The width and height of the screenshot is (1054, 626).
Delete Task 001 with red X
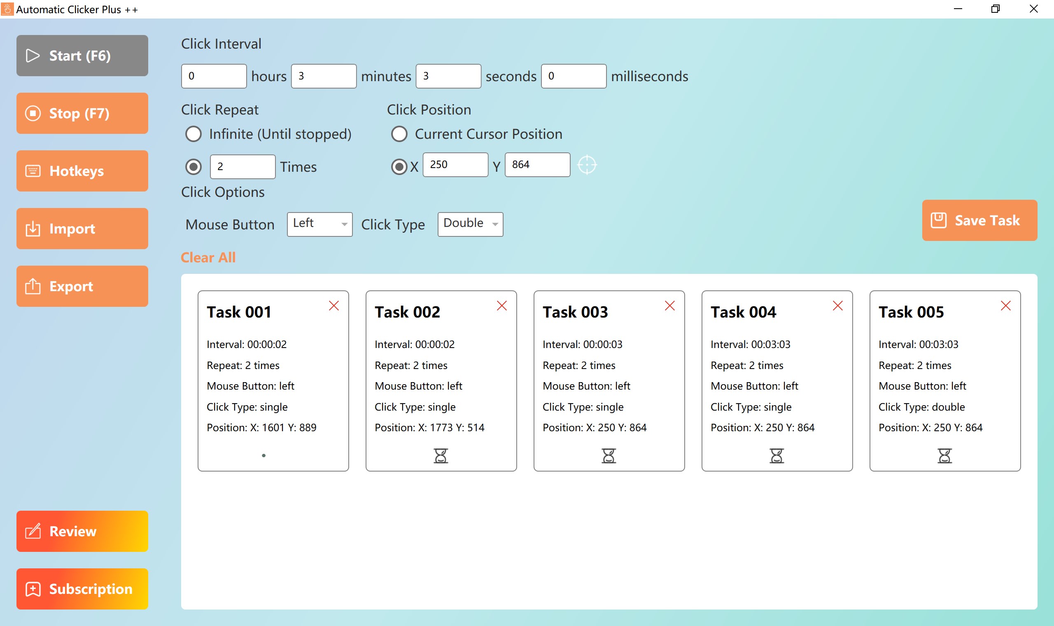point(333,306)
